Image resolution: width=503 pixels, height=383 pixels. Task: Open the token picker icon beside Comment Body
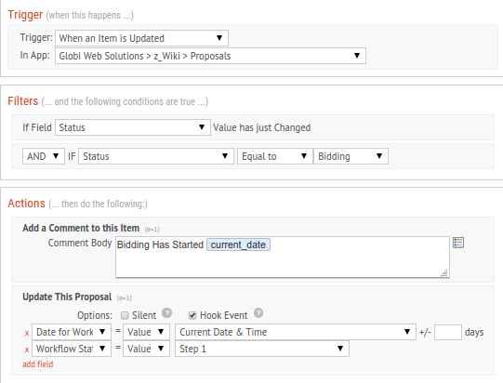pos(458,243)
